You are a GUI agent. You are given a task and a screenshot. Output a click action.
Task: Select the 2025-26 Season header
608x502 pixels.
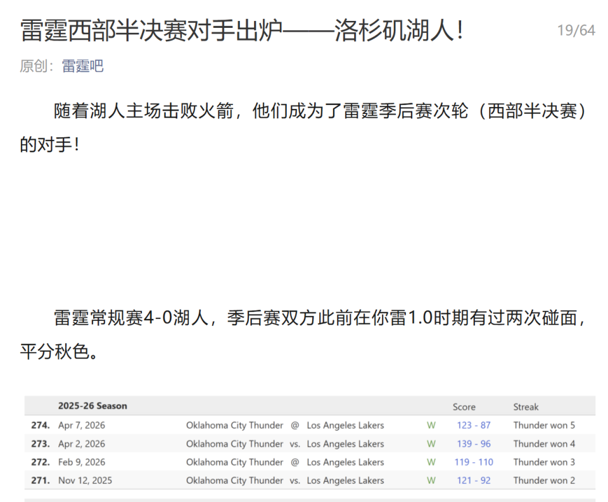coord(92,406)
